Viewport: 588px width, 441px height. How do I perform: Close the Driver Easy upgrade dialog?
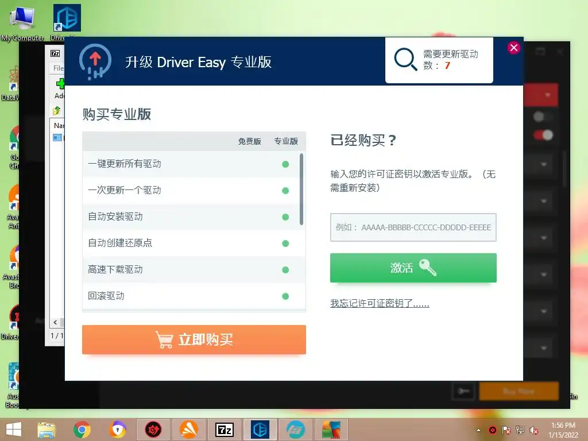[x=514, y=48]
